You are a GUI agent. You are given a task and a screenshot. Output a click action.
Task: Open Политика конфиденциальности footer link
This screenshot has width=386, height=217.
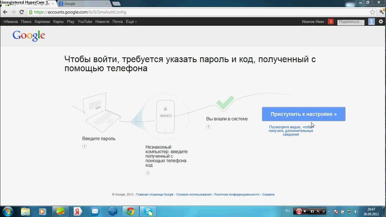pos(237,195)
